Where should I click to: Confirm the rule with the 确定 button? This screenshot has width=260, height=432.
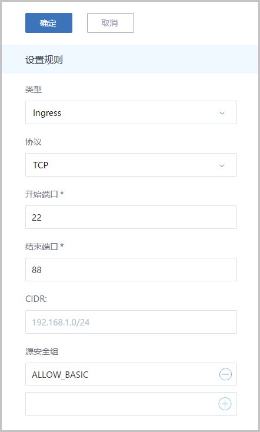[49, 23]
